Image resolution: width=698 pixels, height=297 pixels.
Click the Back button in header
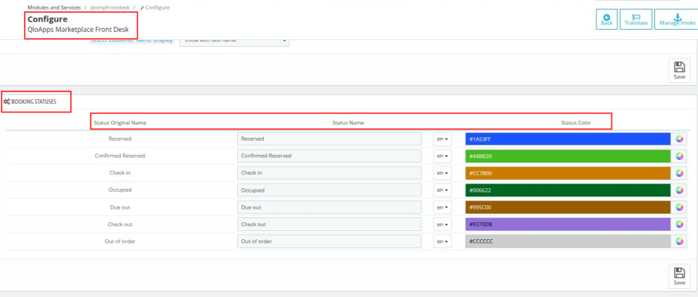coord(606,20)
